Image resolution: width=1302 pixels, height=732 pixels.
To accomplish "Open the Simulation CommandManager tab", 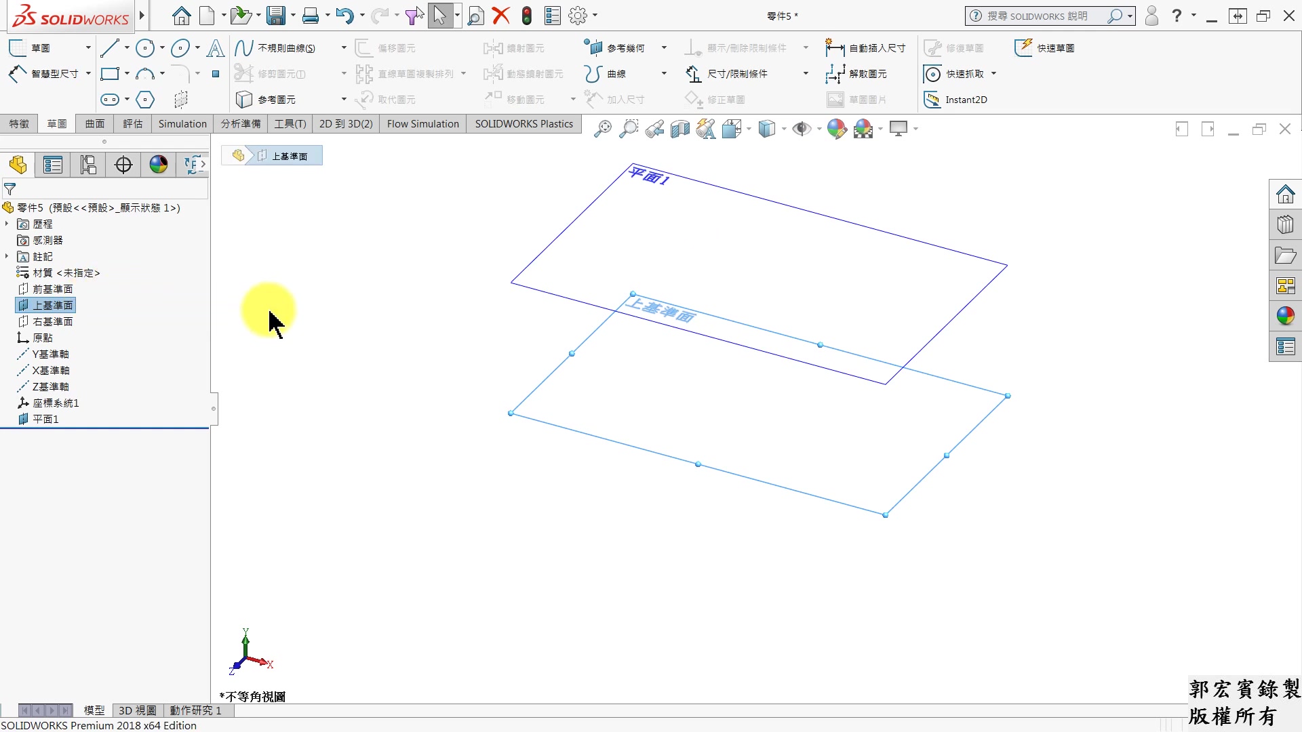I will (182, 124).
